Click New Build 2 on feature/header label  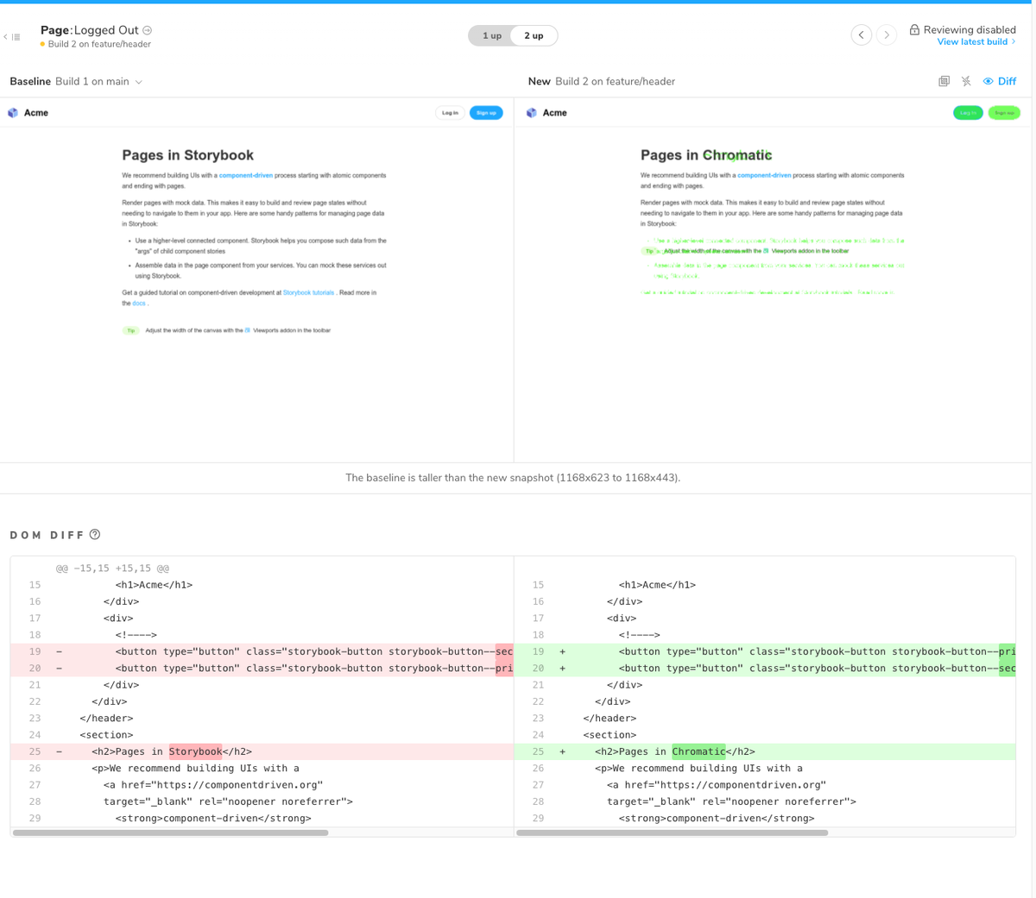tap(602, 81)
